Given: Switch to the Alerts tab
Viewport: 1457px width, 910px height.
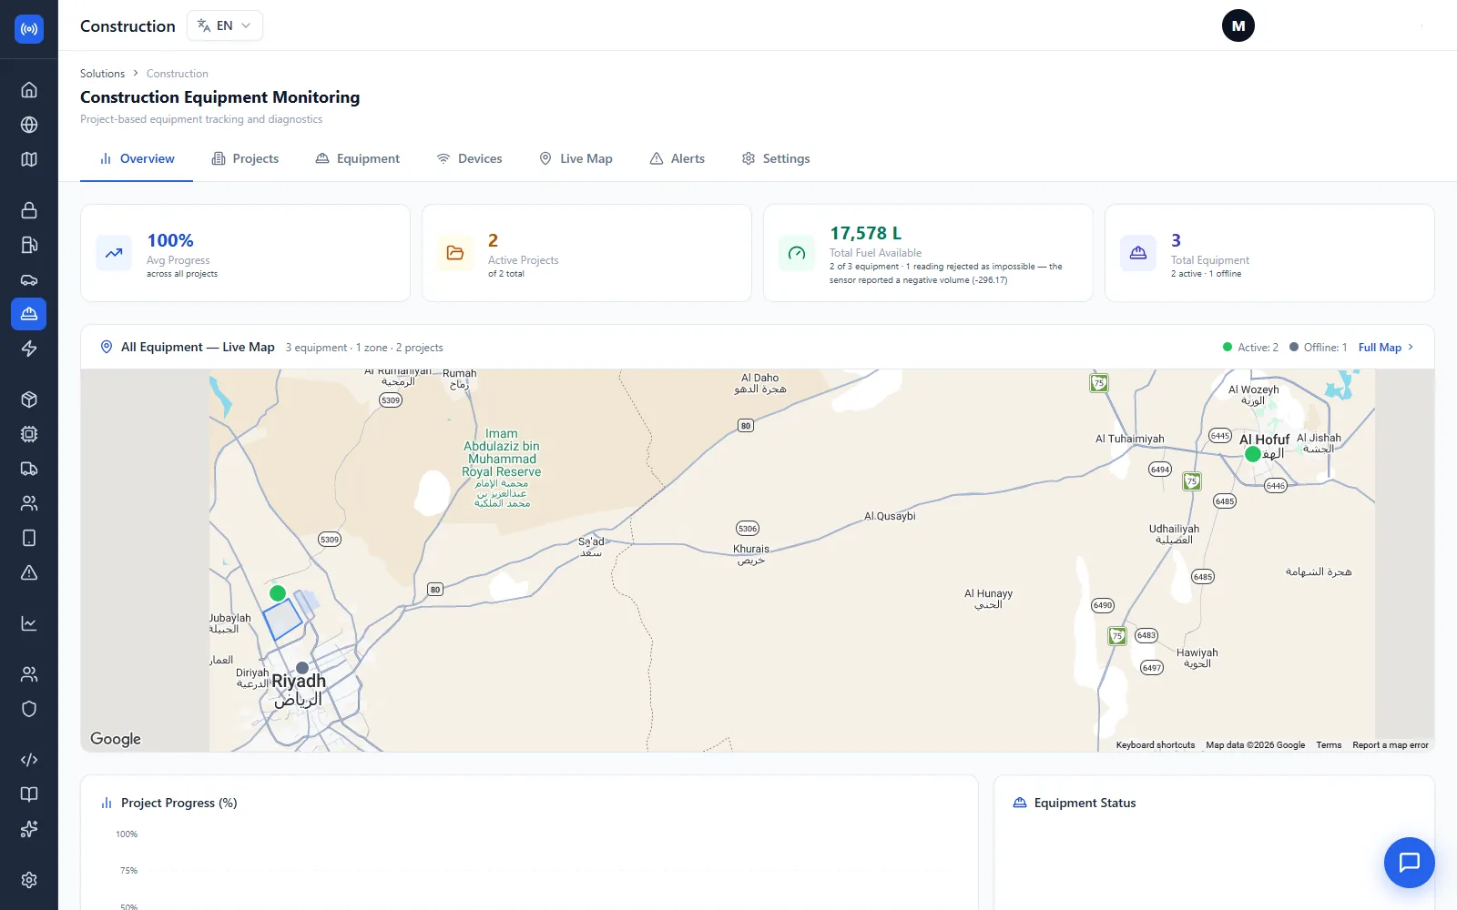Looking at the screenshot, I should 678,158.
